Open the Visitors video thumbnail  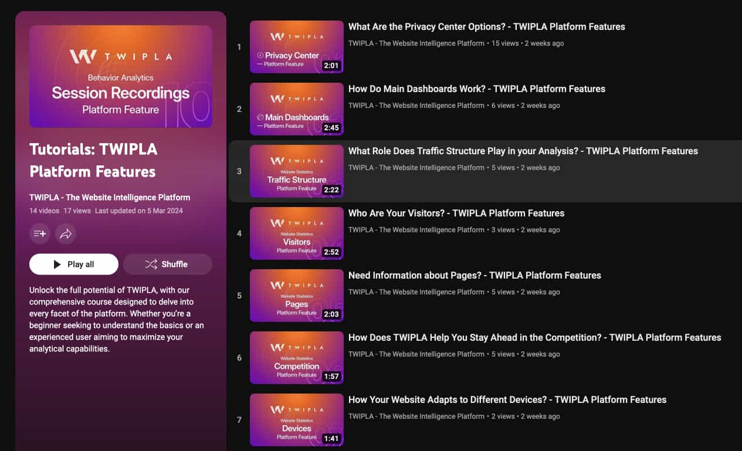(296, 233)
